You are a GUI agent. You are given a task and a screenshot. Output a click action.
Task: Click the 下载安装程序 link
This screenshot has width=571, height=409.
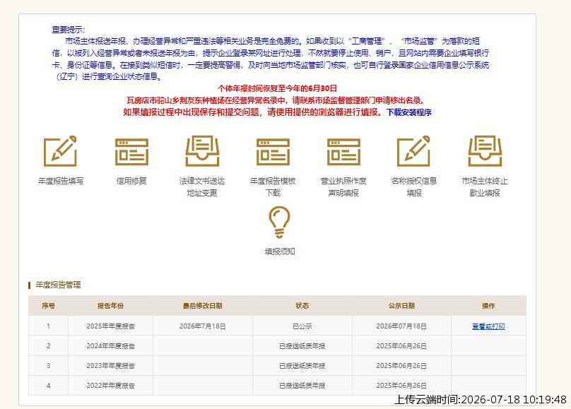click(409, 112)
